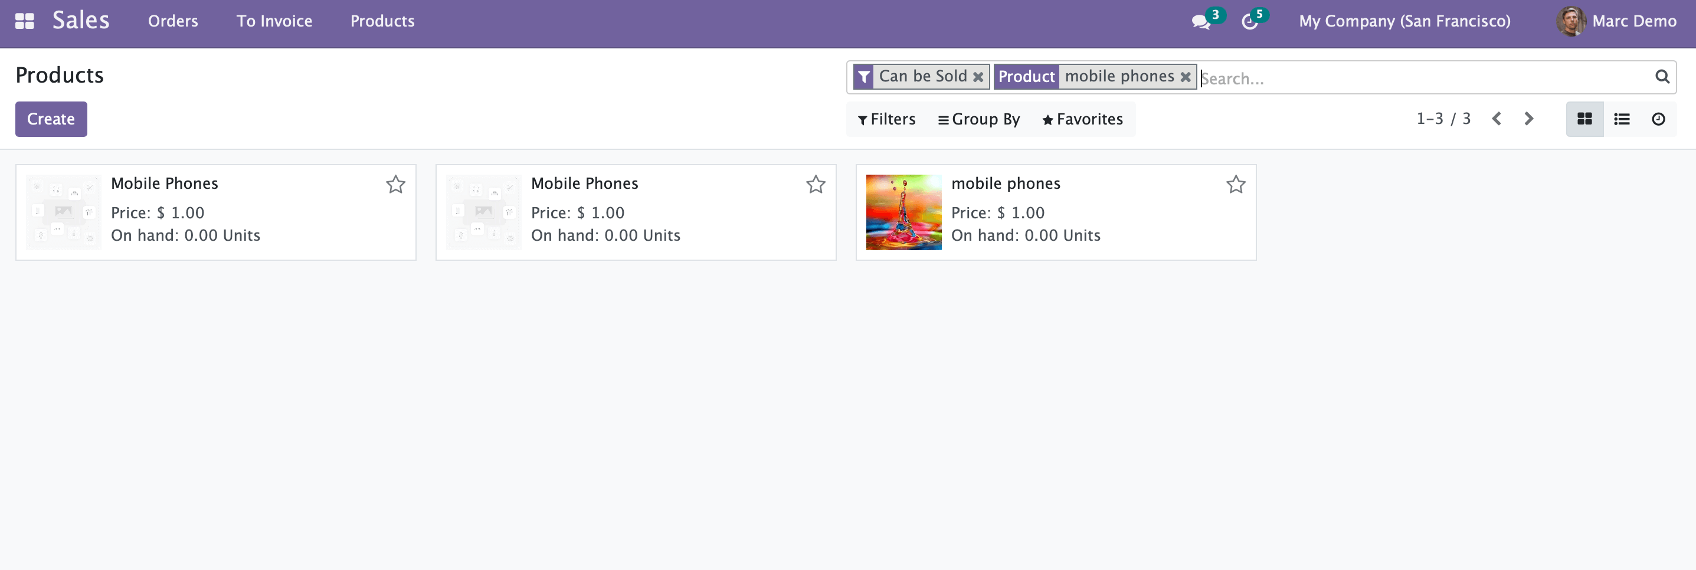This screenshot has height=570, width=1696.
Task: Expand the Filters dropdown
Action: [886, 119]
